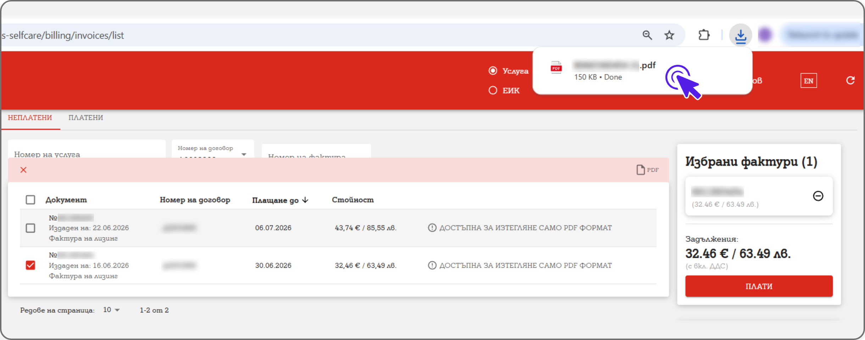Check the invoice issued 22.06.2026
This screenshot has height=340, width=865.
click(x=30, y=228)
